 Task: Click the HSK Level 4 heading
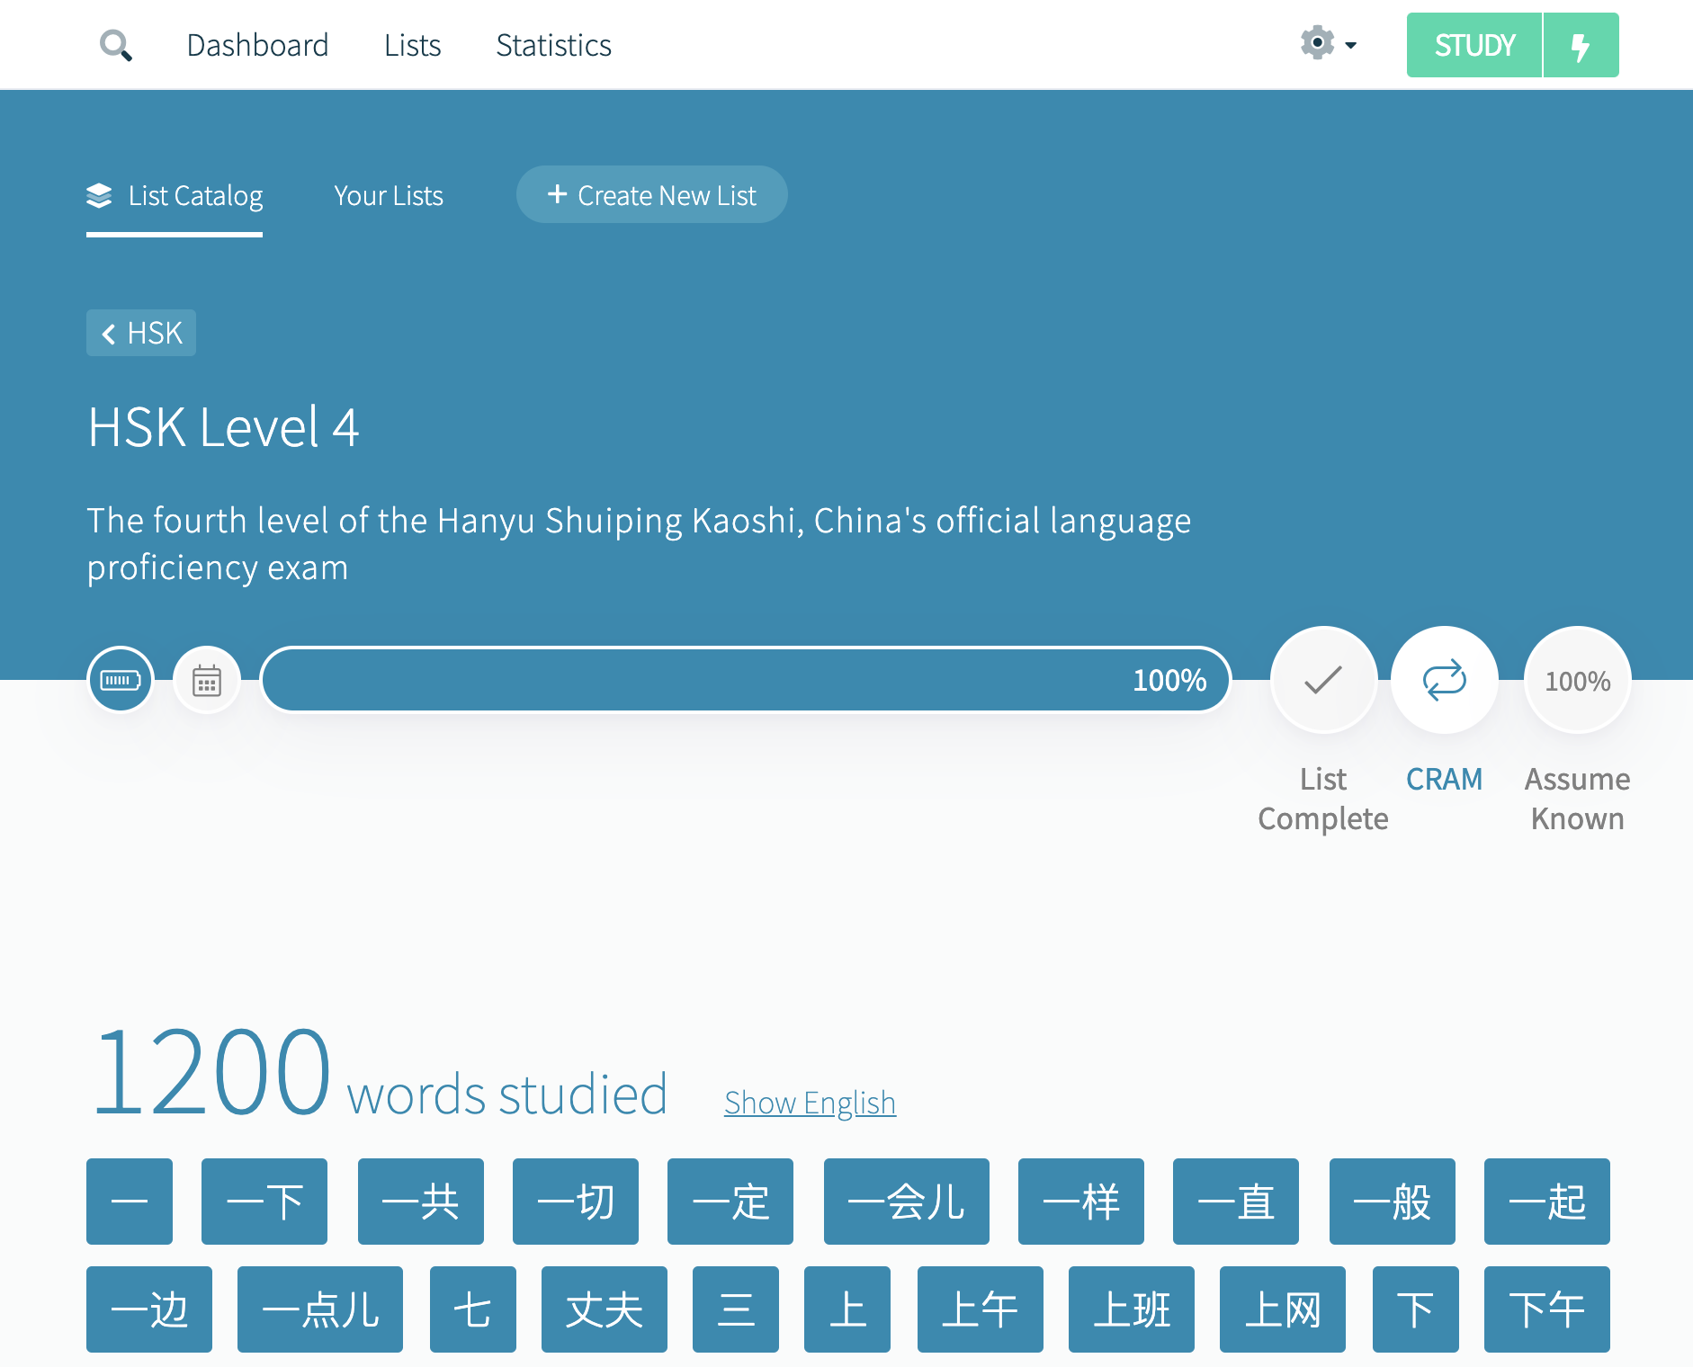pyautogui.click(x=223, y=426)
